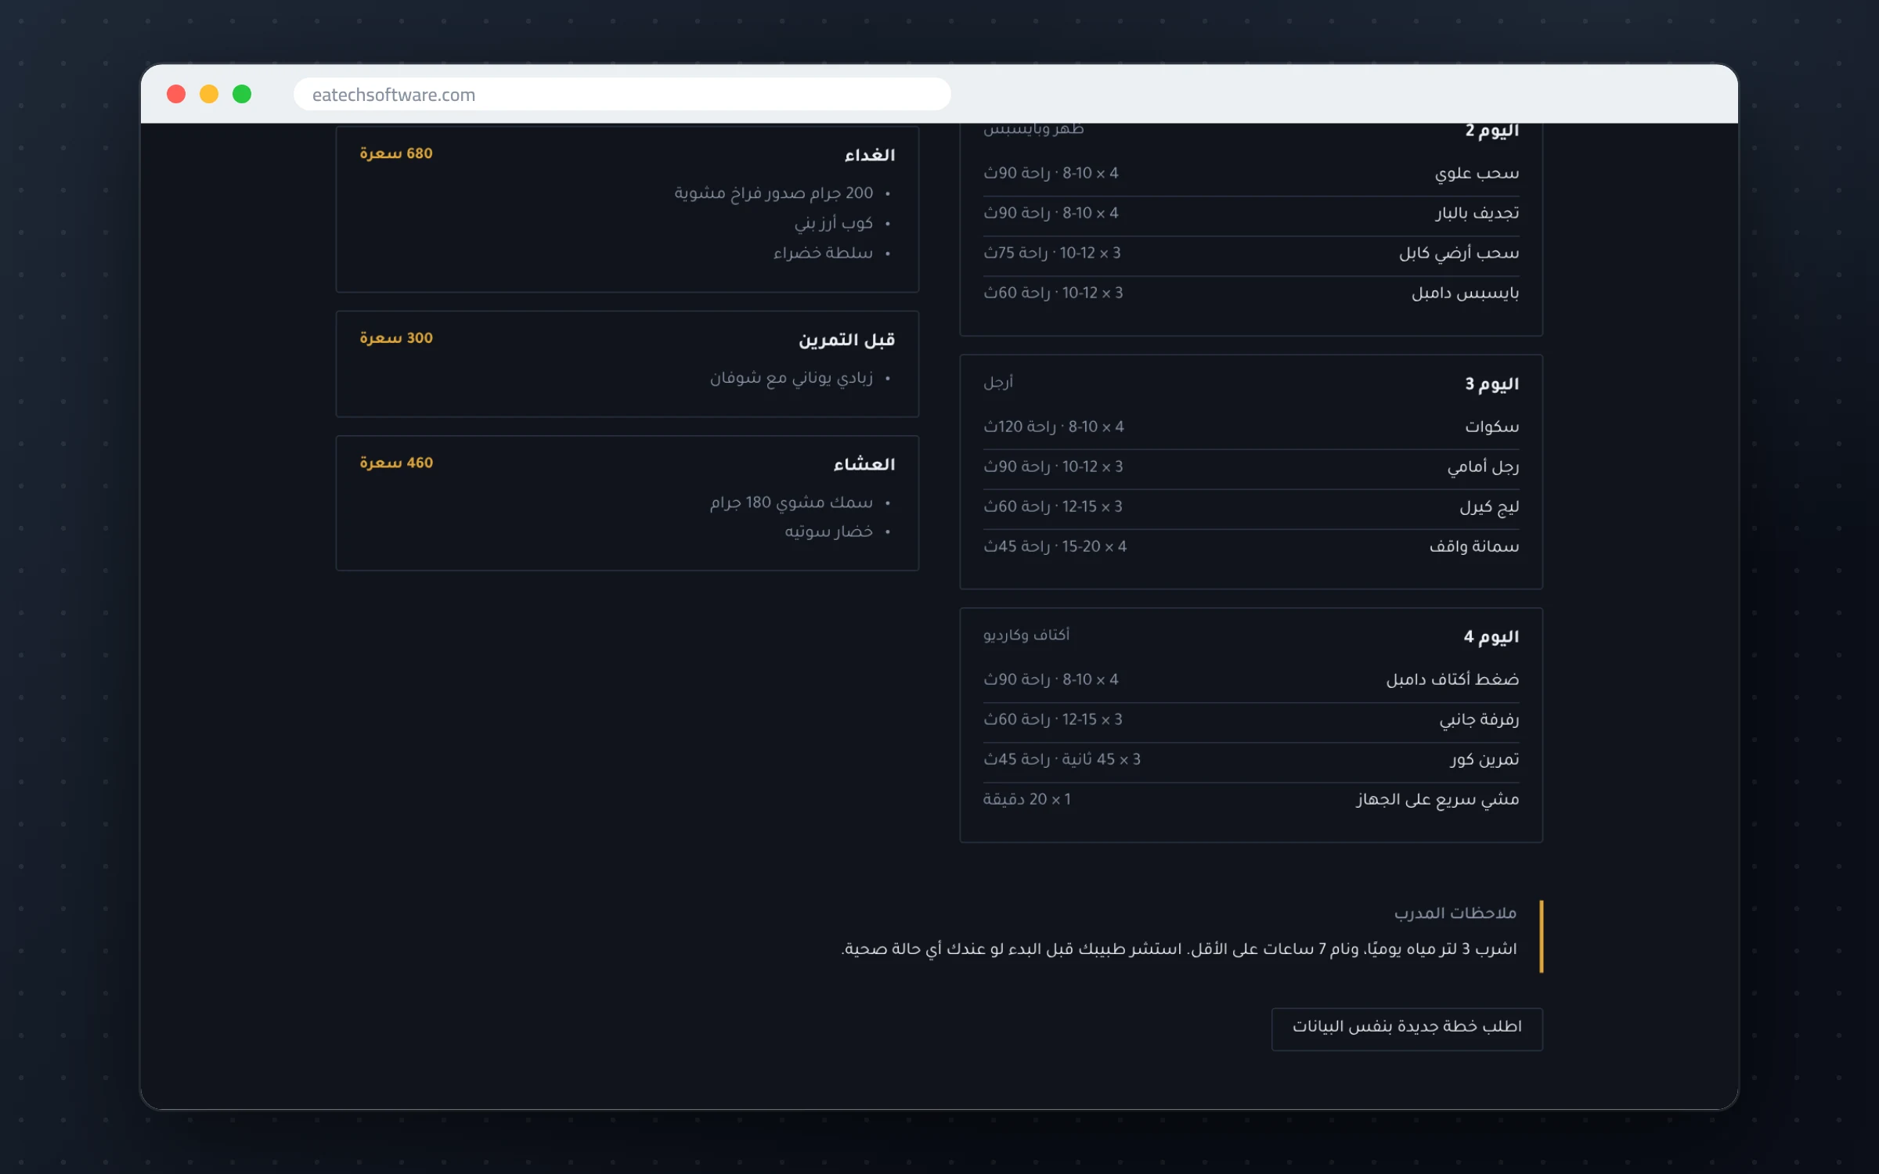Select the 'قبل التمرين' meal heading
The height and width of the screenshot is (1174, 1879).
tap(846, 340)
